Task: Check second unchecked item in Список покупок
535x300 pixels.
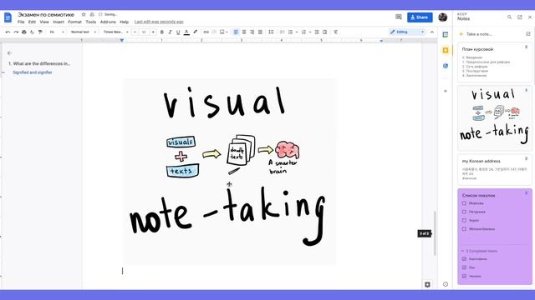Action: (x=464, y=212)
